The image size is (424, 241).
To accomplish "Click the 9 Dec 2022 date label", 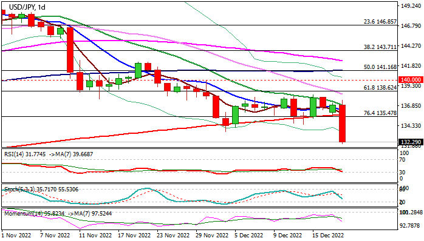I will tap(288, 236).
